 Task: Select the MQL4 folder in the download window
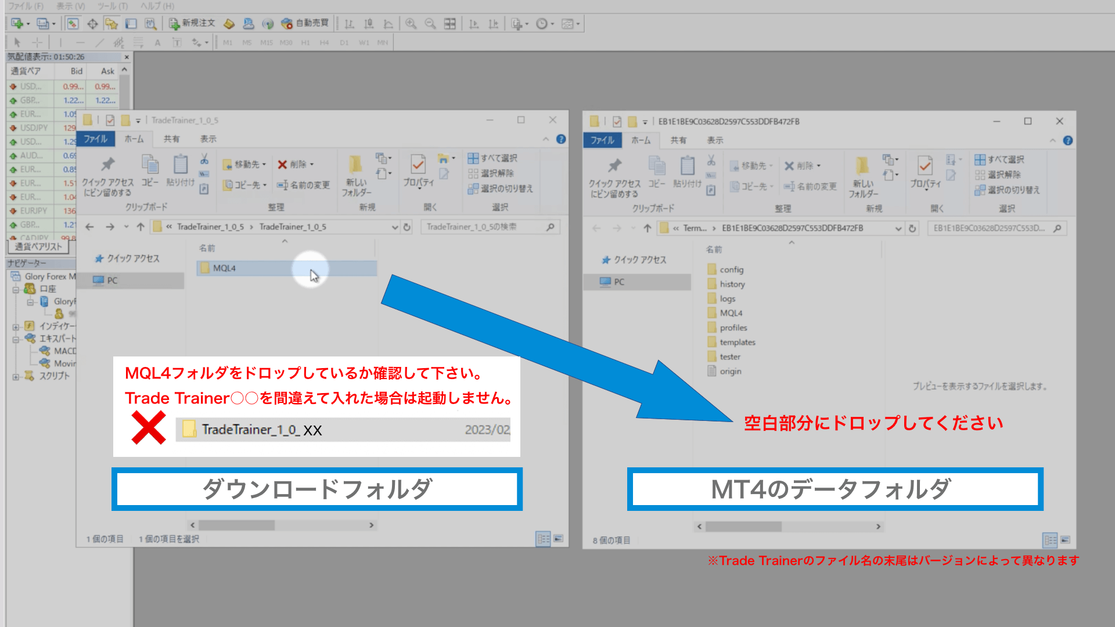tap(224, 268)
